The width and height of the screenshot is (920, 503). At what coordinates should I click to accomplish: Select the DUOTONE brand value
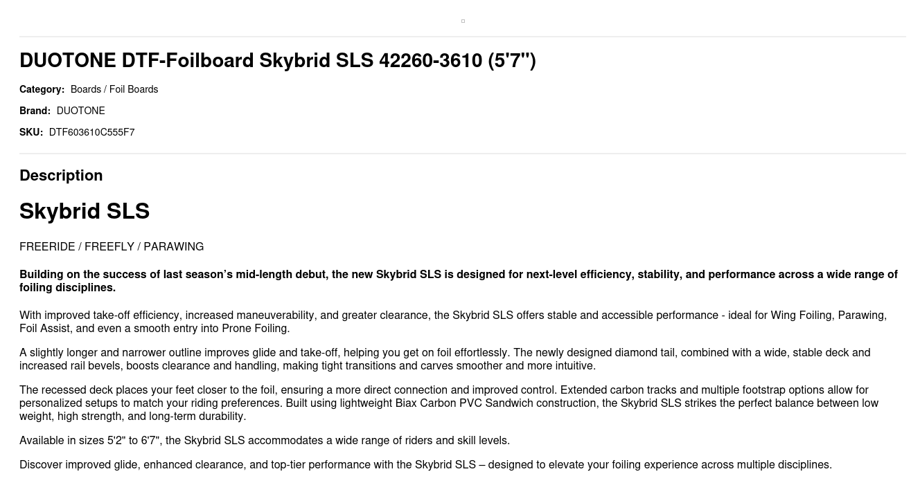click(80, 111)
